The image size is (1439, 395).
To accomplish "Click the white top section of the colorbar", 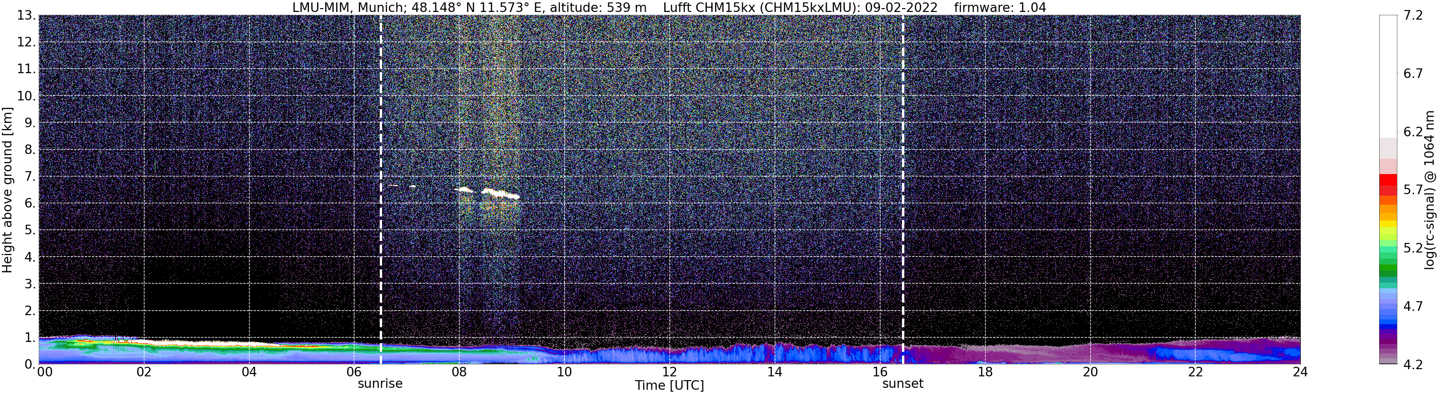I will 1388,77.
